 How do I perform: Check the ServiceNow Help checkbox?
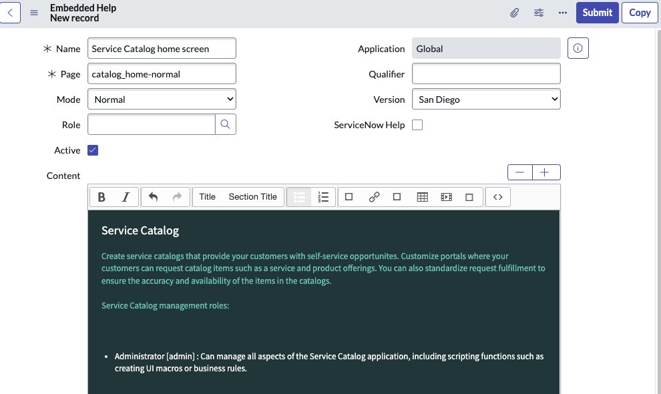pyautogui.click(x=417, y=125)
